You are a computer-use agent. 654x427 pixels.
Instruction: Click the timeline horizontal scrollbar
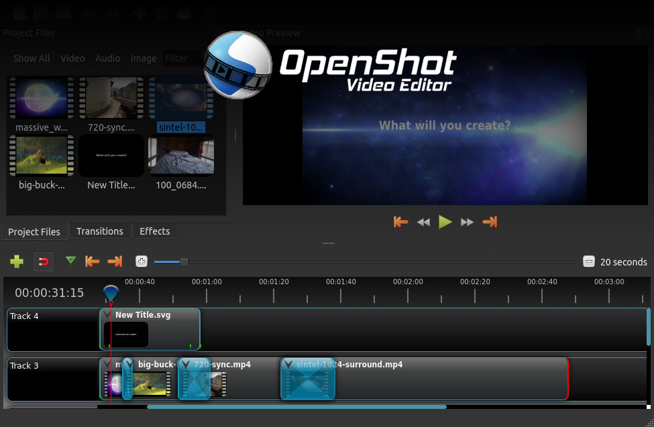[296, 407]
